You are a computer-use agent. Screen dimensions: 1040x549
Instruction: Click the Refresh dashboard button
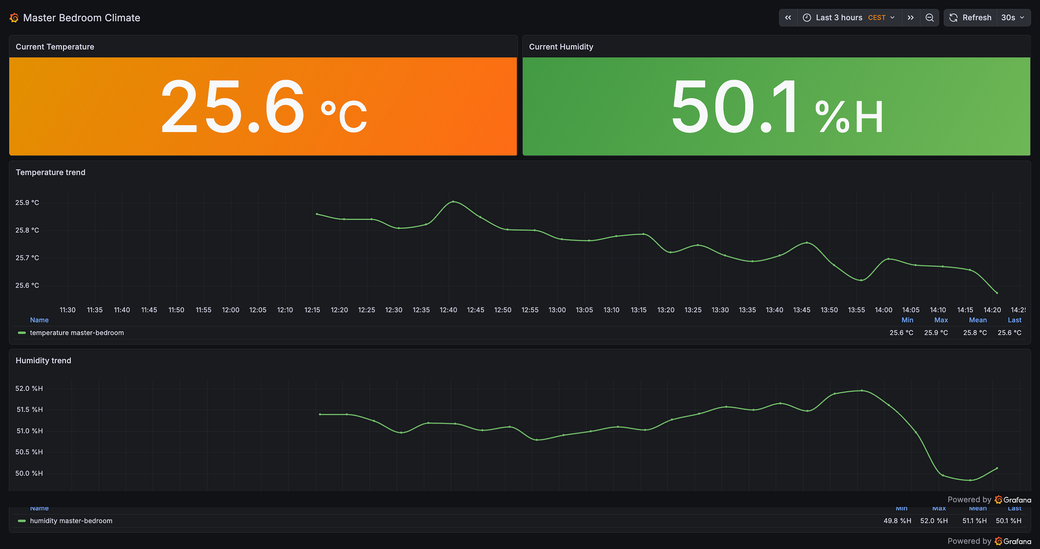click(x=970, y=18)
